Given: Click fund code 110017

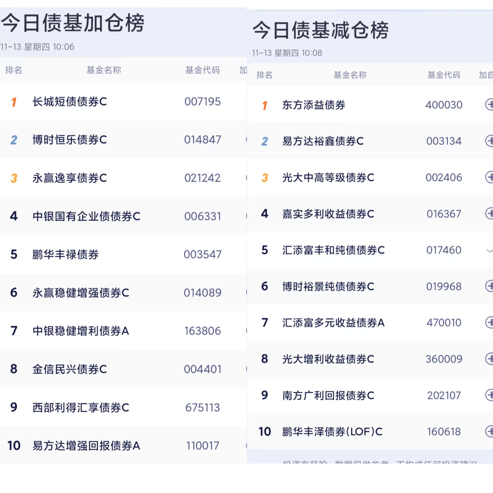Looking at the screenshot, I should 203,446.
